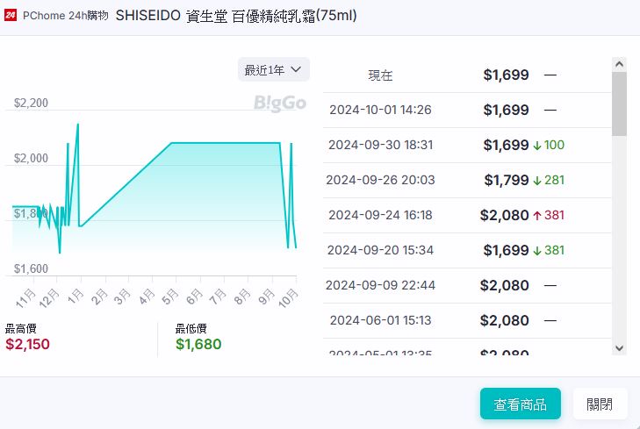Click green down arrow in 2024-09-20 row
Screen dimensions: 640x429
(537, 250)
